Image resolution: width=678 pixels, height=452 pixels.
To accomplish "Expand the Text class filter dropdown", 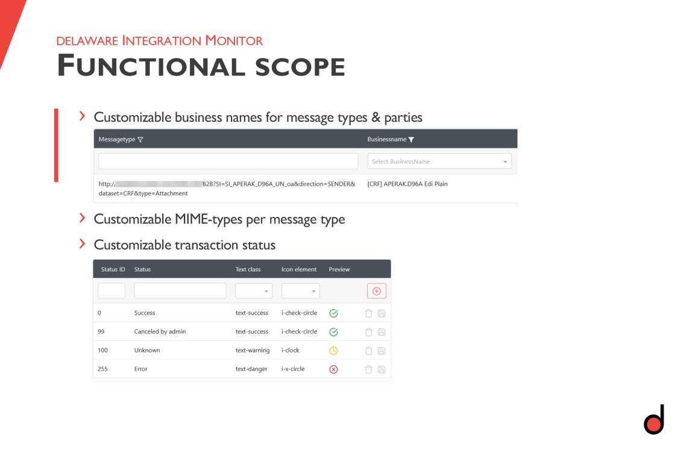I will point(254,291).
